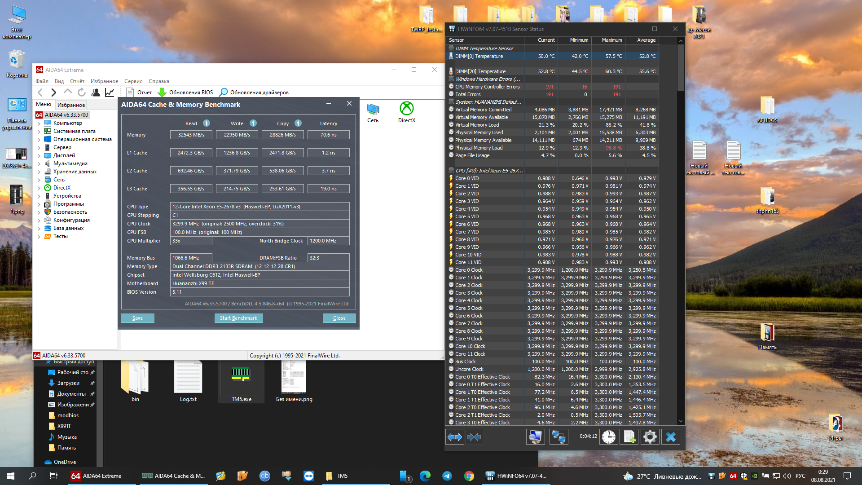Click the blue X close sensors icon
Image resolution: width=862 pixels, height=485 pixels.
point(670,436)
